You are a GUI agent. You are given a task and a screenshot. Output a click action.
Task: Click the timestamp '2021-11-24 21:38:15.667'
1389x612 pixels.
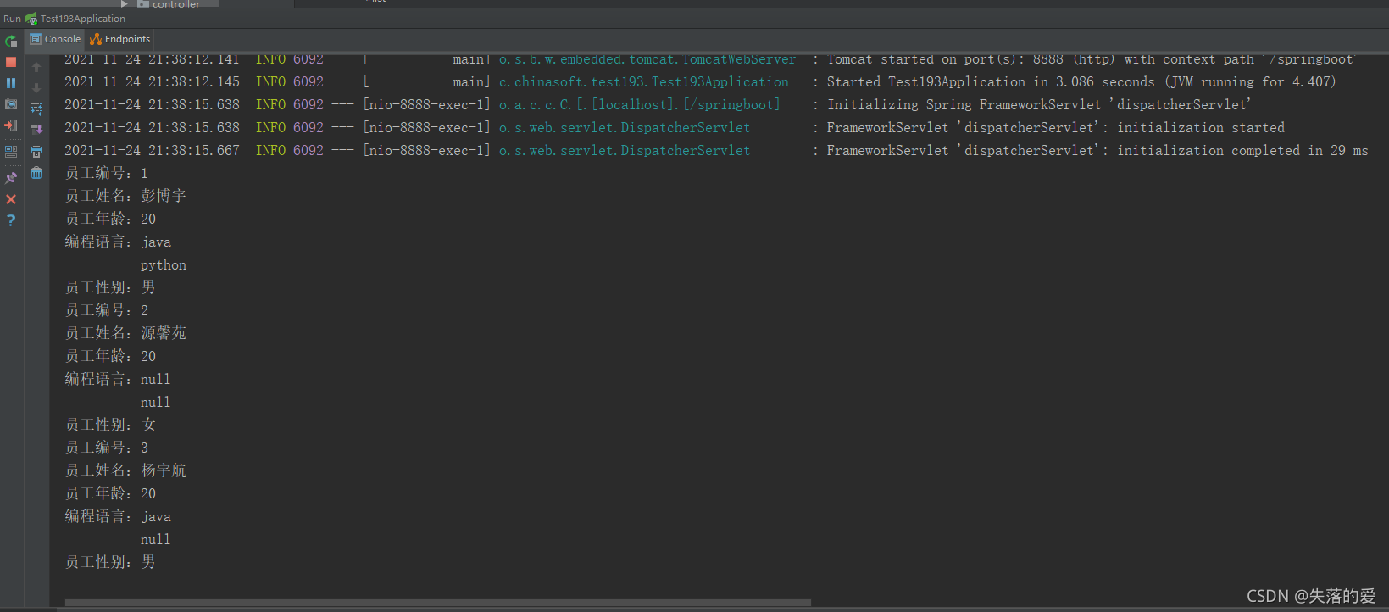[x=152, y=150]
